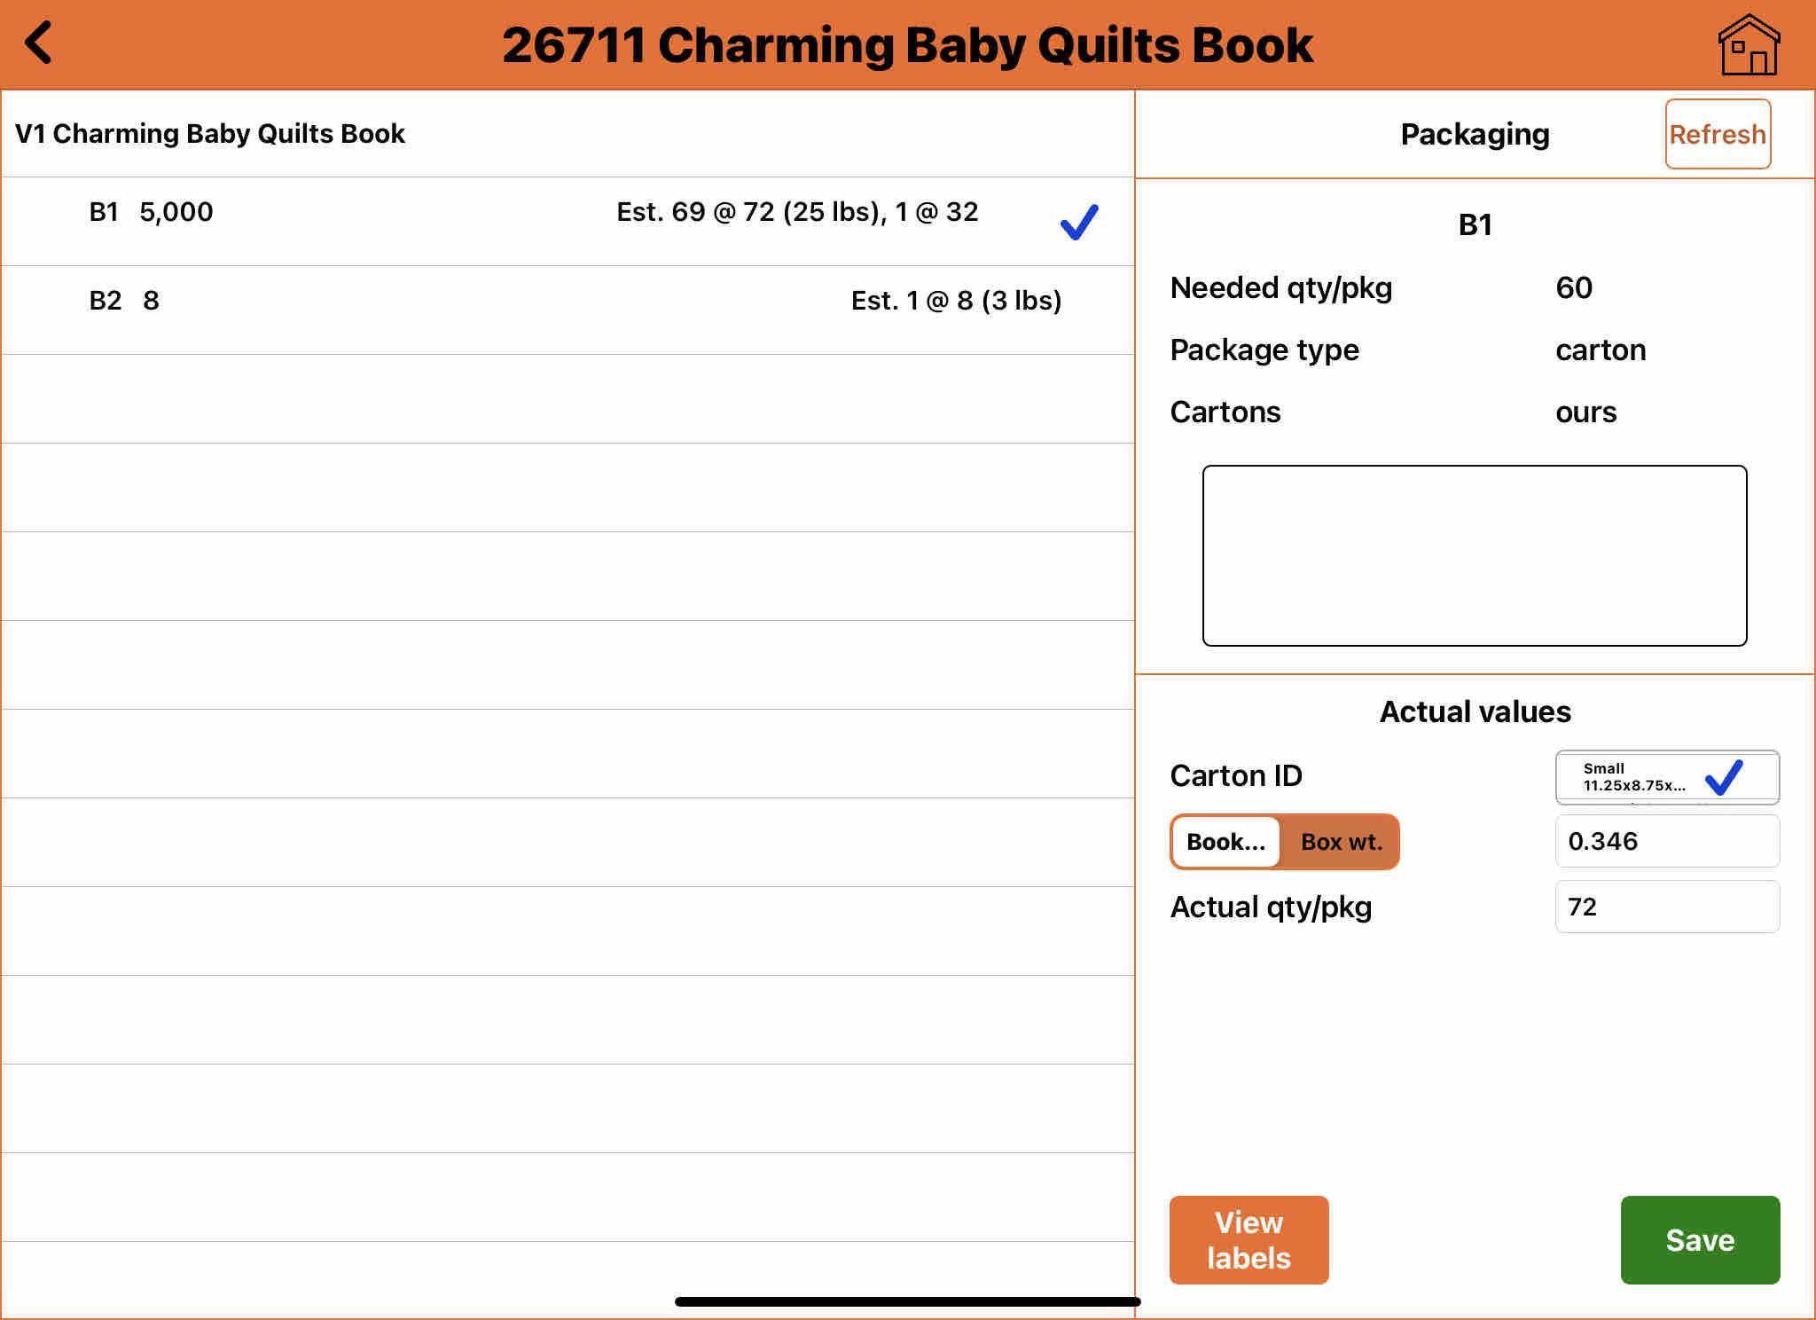Screen dimensions: 1816x1320
Task: Click the blue checkmark on B1 row
Action: [1079, 222]
